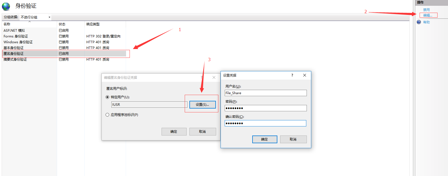The width and height of the screenshot is (448, 176).
Task: Select the Forms 身份验证 row
Action: tap(64, 36)
